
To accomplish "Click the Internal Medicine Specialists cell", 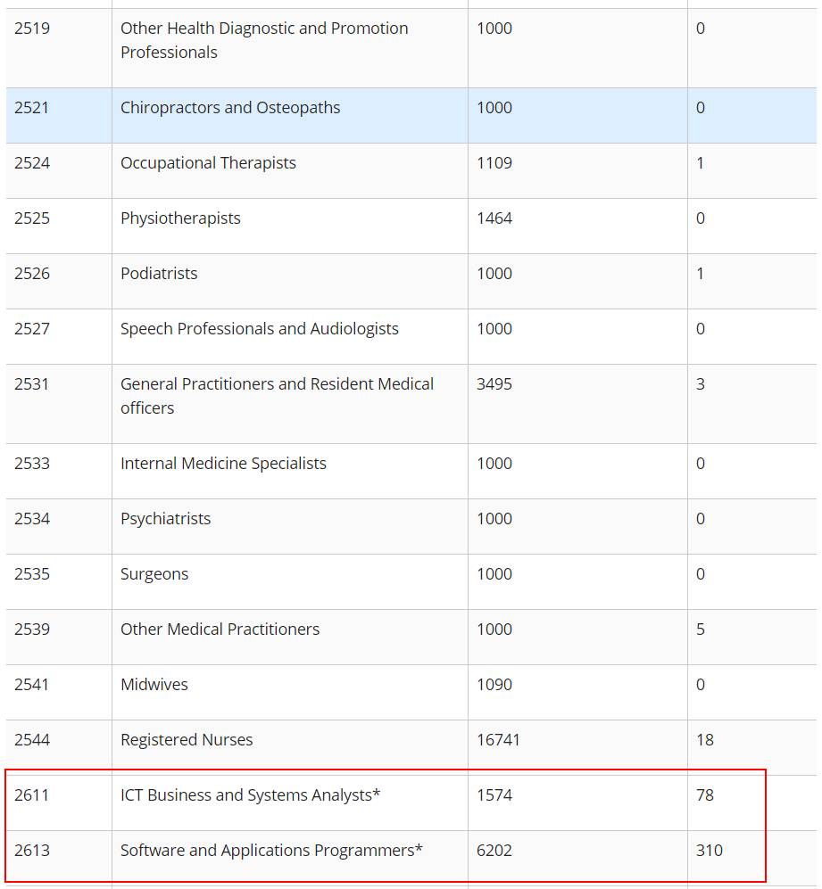I will tap(223, 464).
